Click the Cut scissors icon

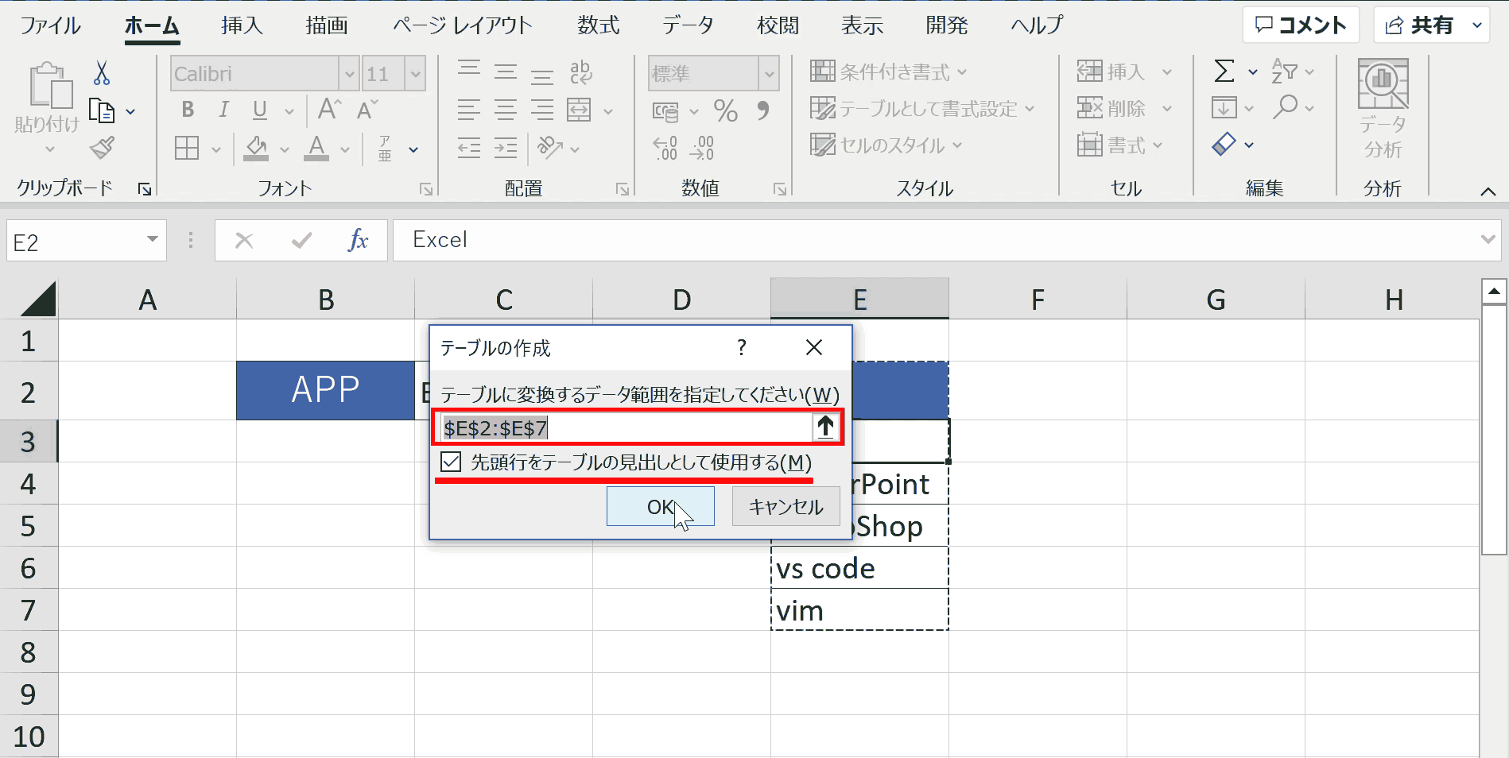click(102, 73)
